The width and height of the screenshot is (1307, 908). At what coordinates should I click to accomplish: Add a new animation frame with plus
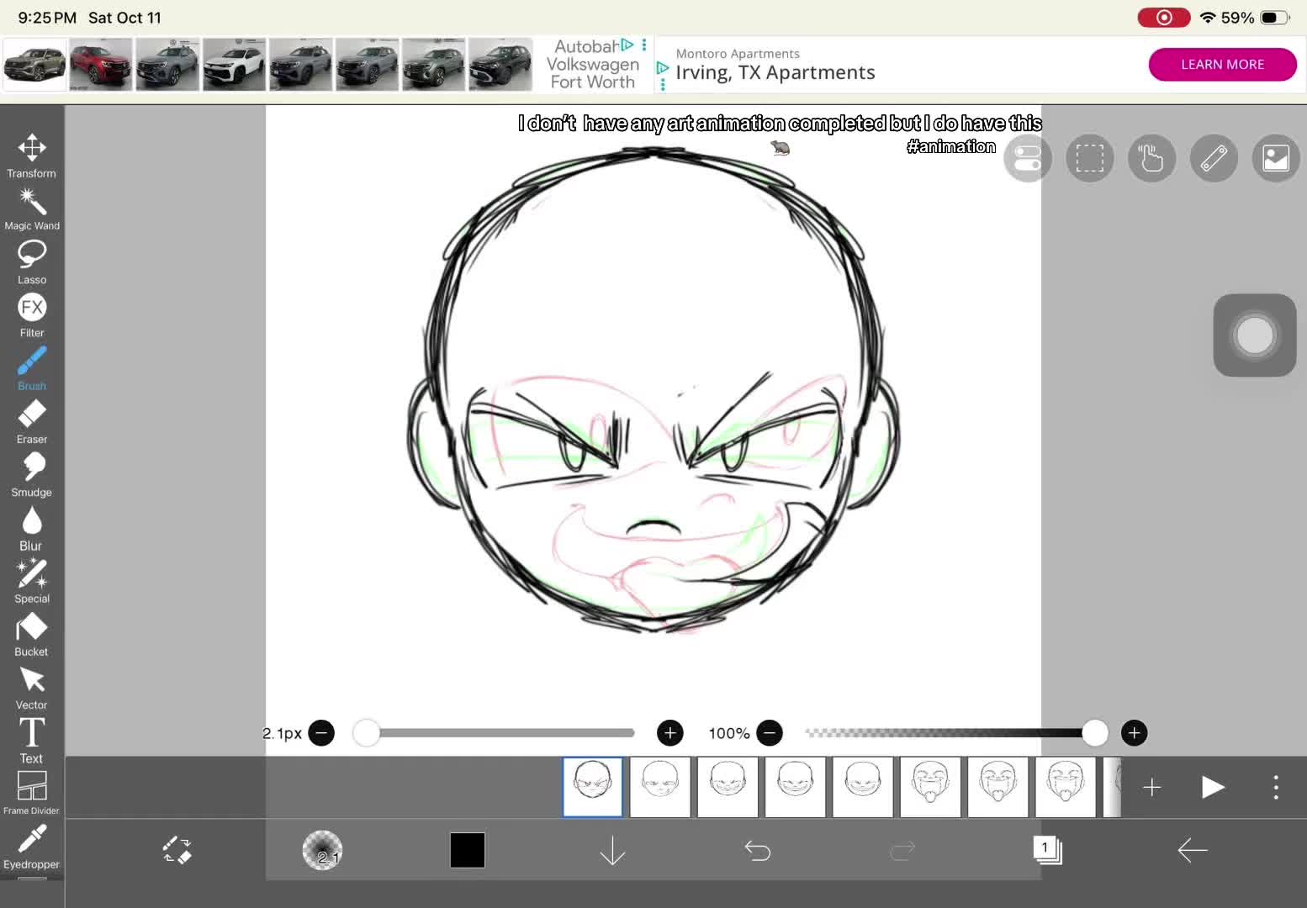tap(1152, 787)
